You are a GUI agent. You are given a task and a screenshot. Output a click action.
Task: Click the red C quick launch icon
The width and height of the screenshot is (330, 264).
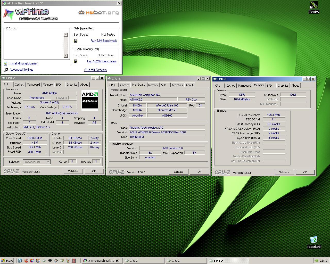click(x=26, y=261)
